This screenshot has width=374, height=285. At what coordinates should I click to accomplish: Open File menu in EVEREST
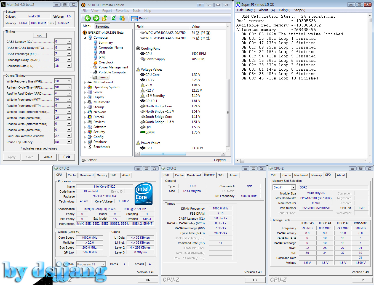[x=85, y=11]
